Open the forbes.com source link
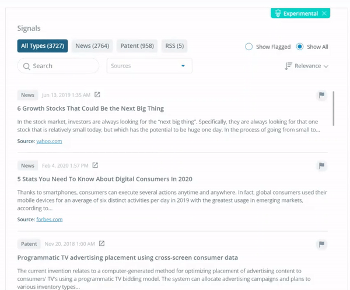The image size is (350, 290). (x=49, y=220)
